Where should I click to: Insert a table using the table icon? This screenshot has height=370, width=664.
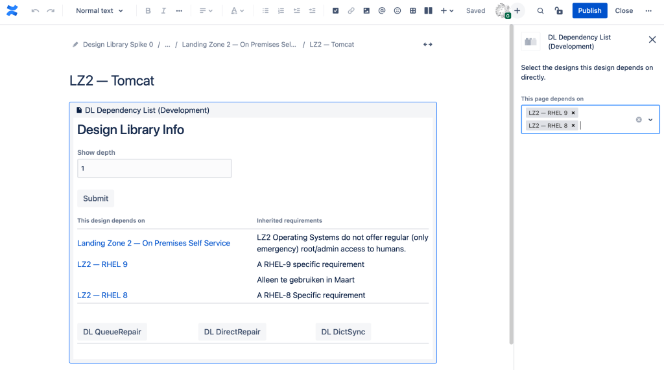[x=413, y=11]
